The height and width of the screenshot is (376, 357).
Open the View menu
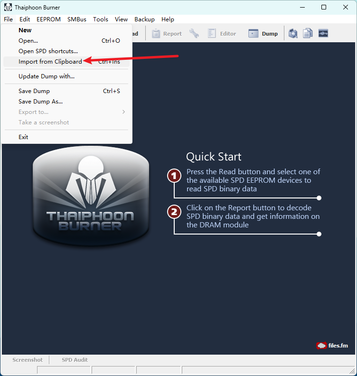pyautogui.click(x=122, y=19)
